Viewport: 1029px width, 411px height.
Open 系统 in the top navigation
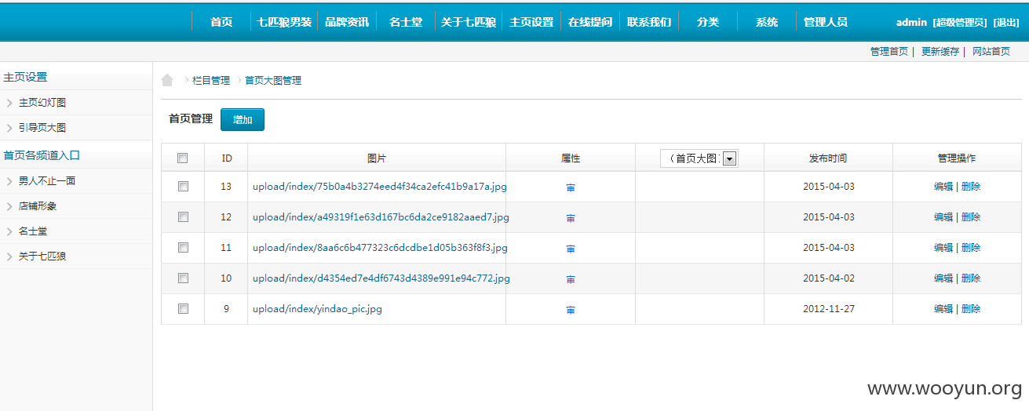pyautogui.click(x=767, y=22)
